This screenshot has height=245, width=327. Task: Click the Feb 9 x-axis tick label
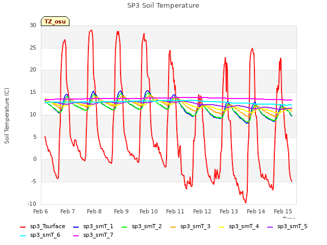click(x=121, y=211)
